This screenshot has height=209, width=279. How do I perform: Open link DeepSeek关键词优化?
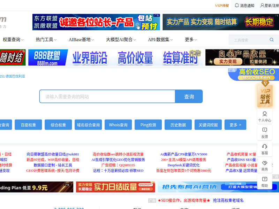pyautogui.click(x=184, y=165)
